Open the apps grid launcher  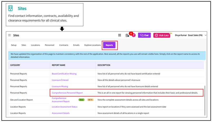coord(120,35)
